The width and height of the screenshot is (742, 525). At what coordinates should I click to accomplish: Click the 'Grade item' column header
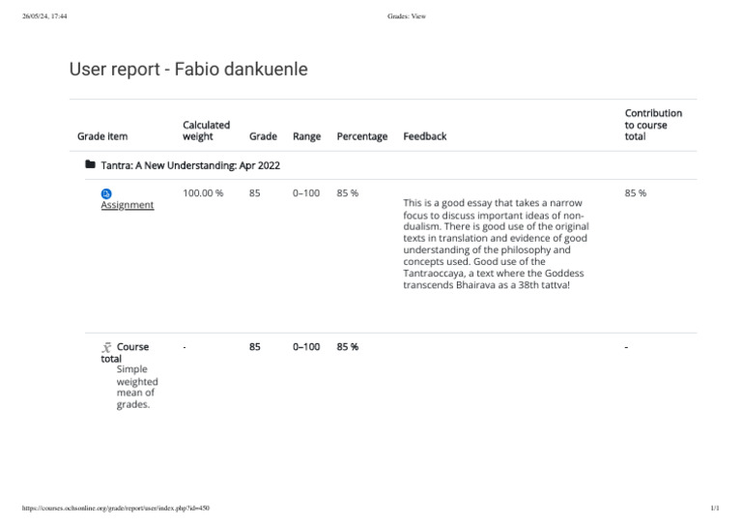click(102, 136)
